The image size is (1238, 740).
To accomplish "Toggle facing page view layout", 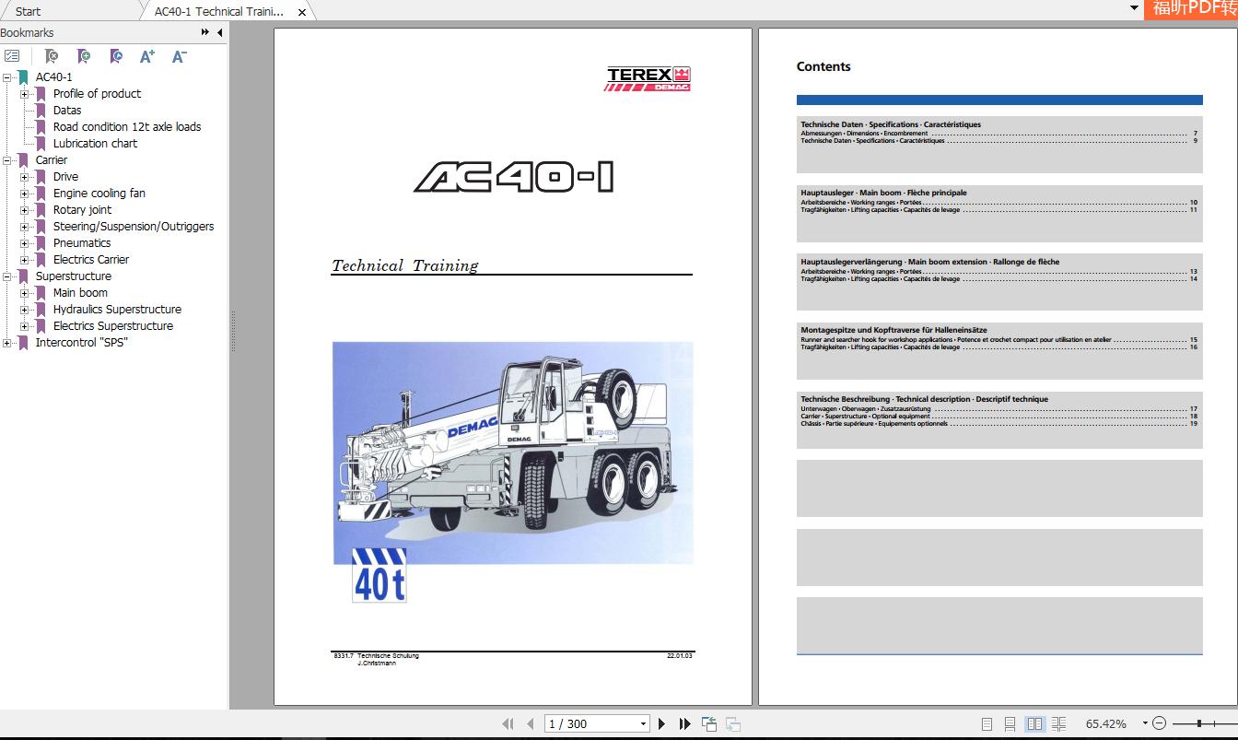I will click(1034, 723).
